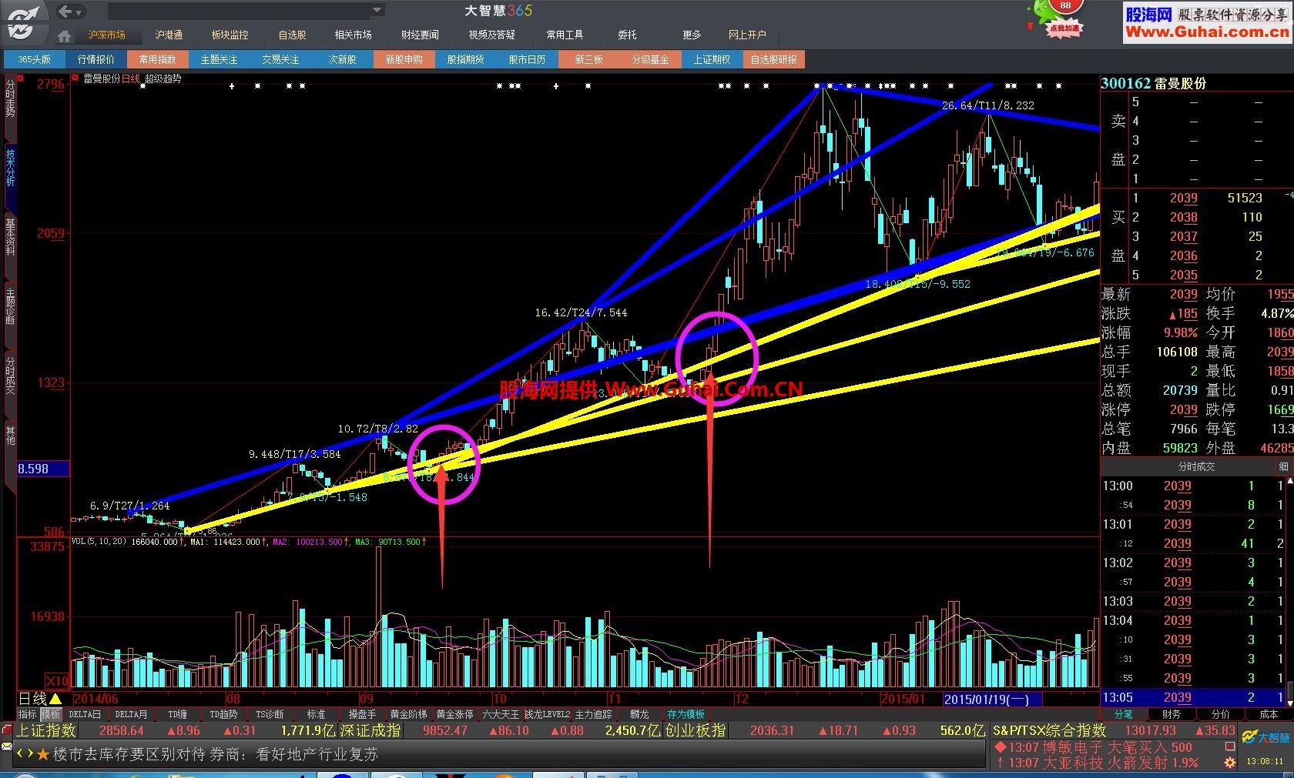This screenshot has width=1294, height=778.
Task: Select the 股指期货 toolbar button
Action: (x=466, y=59)
